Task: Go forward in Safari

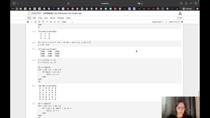Action: [27, 3]
